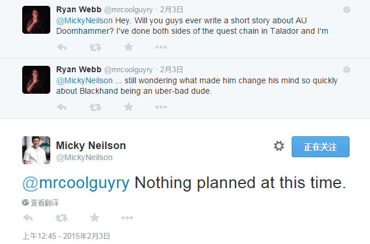370x244 pixels.
Task: Open the @mrcoolguyry mention in Micky's reply
Action: (75, 182)
